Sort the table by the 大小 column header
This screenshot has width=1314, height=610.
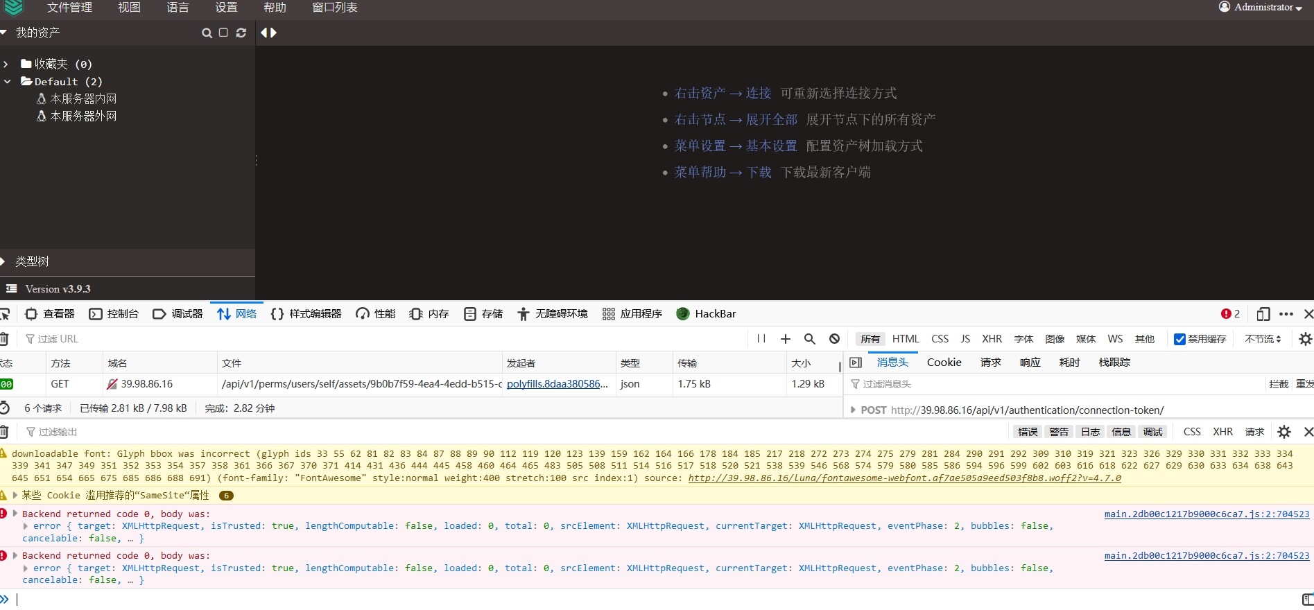click(813, 363)
